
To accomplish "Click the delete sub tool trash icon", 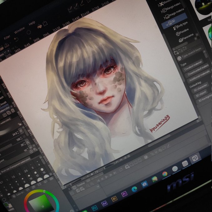I will click(x=12, y=111).
